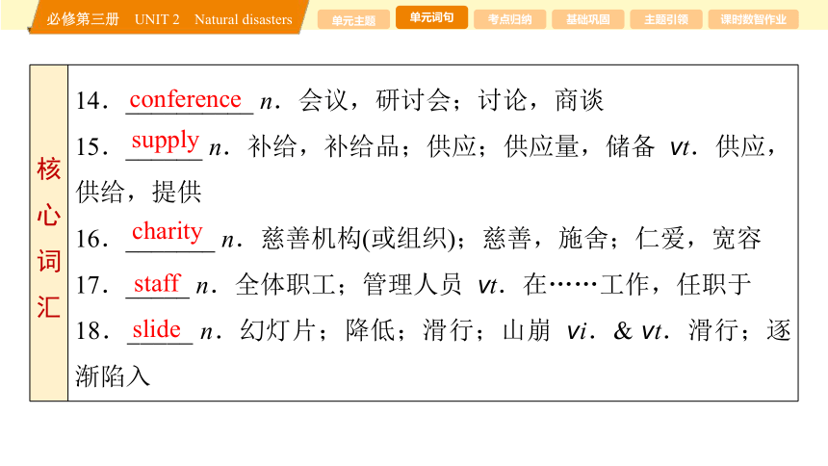Open the 单元主题 tab

click(353, 20)
